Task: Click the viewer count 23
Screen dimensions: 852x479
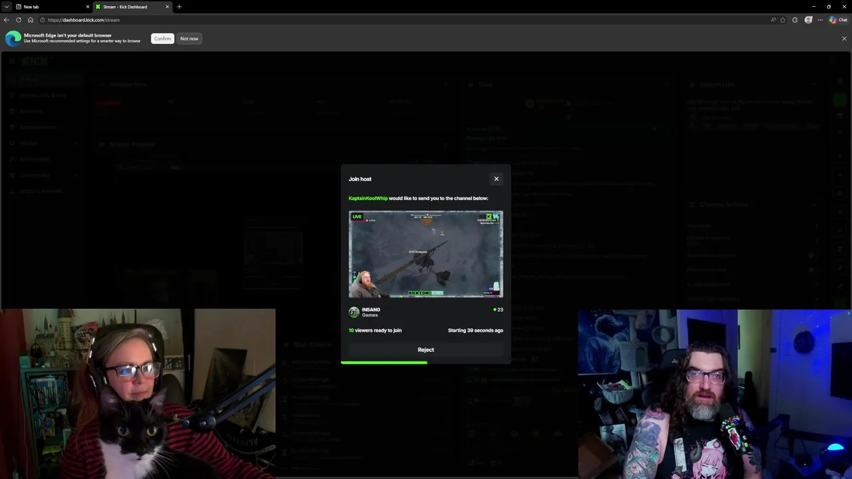Action: click(499, 309)
